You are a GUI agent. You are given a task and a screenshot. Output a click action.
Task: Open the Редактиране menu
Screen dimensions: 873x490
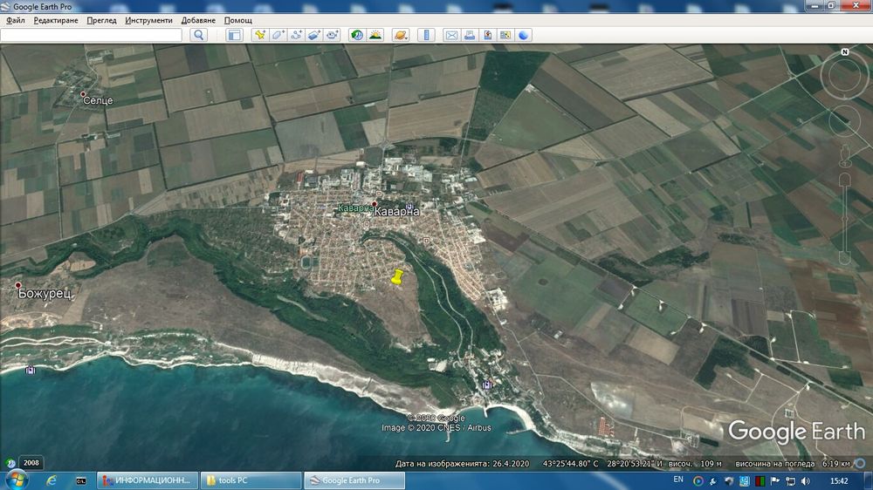click(56, 20)
